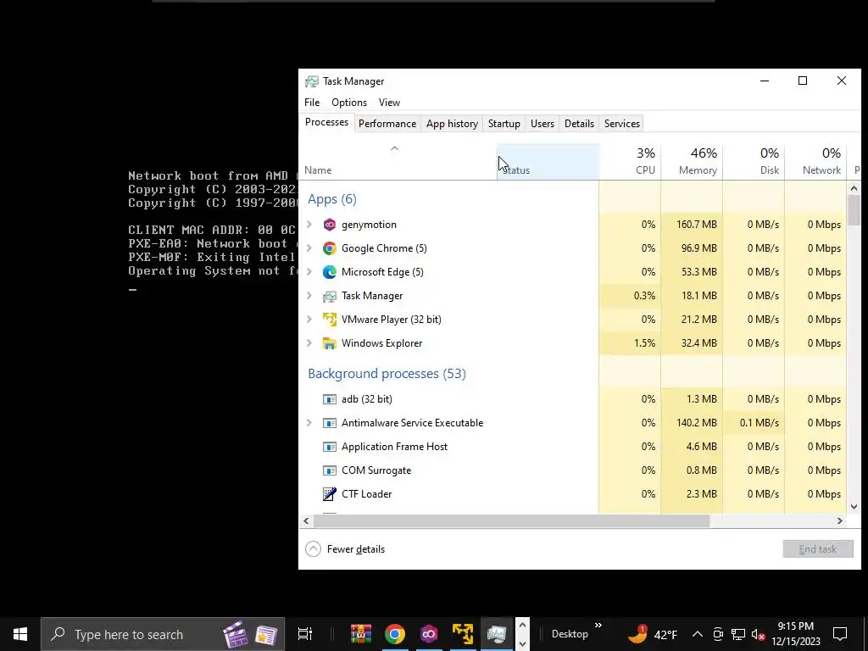868x651 pixels.
Task: Open VMware Player from the taskbar
Action: (462, 634)
